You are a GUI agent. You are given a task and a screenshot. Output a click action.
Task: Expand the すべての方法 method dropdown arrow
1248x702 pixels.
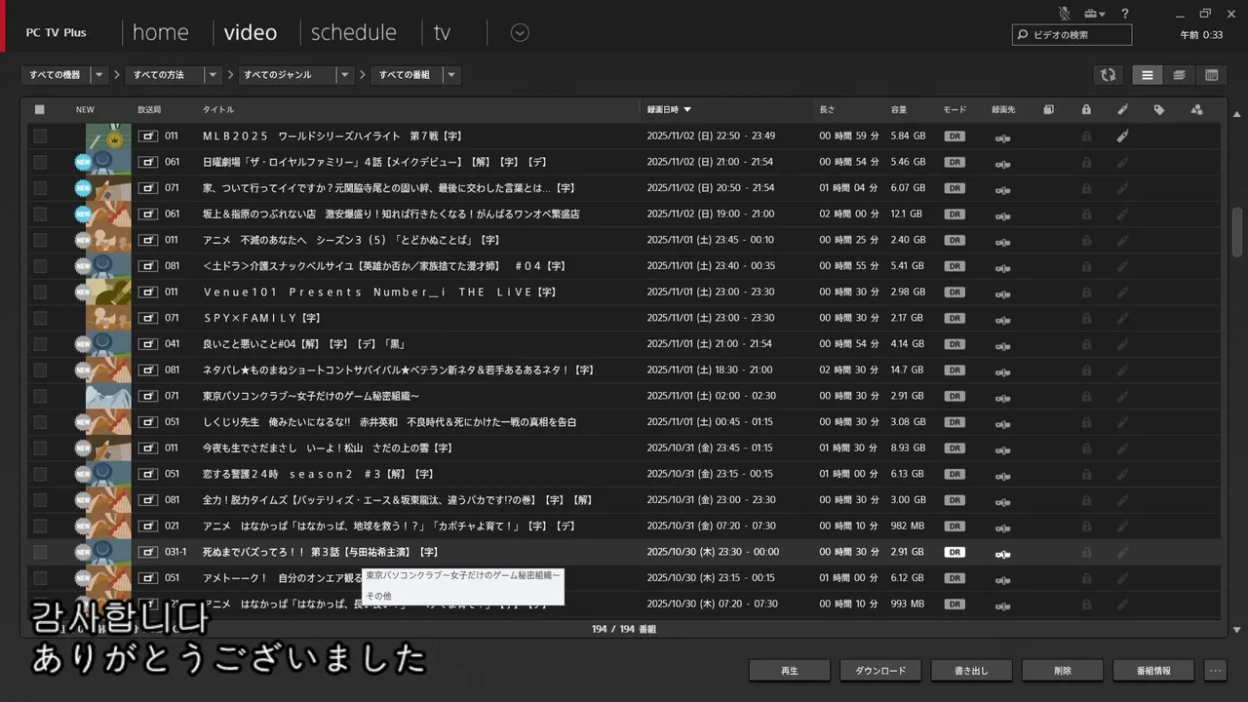pos(214,75)
